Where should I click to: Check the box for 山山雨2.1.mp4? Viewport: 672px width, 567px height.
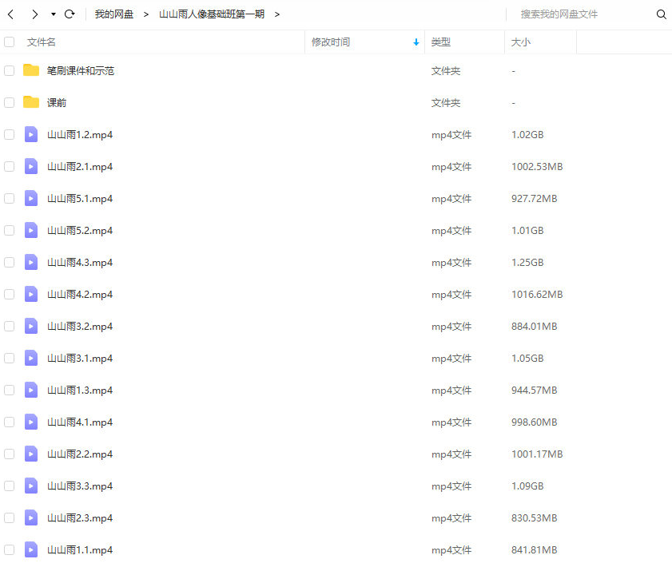pyautogui.click(x=10, y=166)
